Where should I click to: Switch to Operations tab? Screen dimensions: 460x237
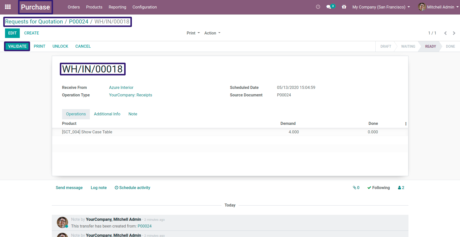coord(76,114)
